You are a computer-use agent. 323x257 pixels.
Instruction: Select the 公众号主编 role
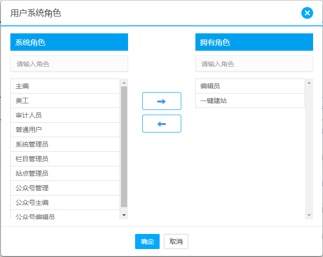tap(65, 202)
